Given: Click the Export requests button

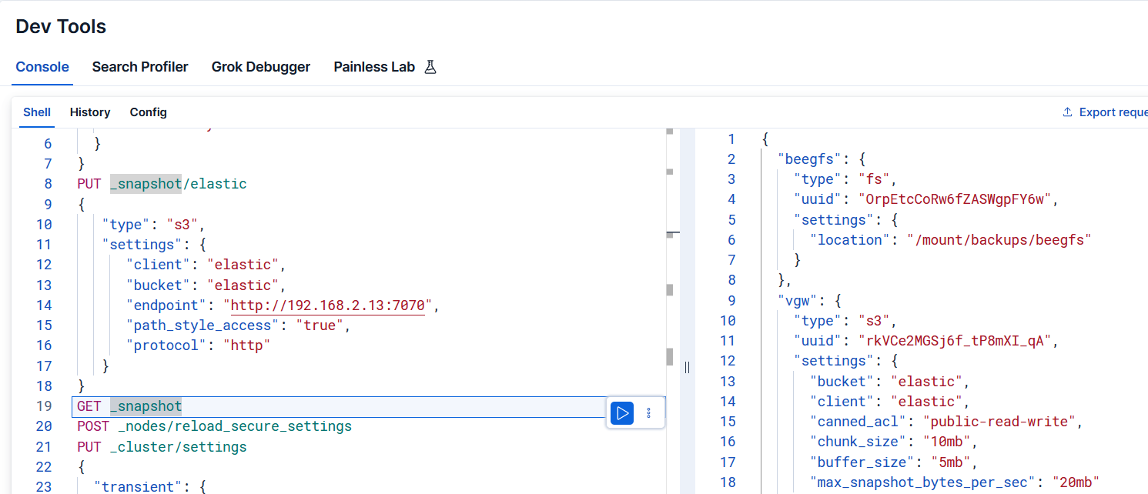Looking at the screenshot, I should 1106,112.
